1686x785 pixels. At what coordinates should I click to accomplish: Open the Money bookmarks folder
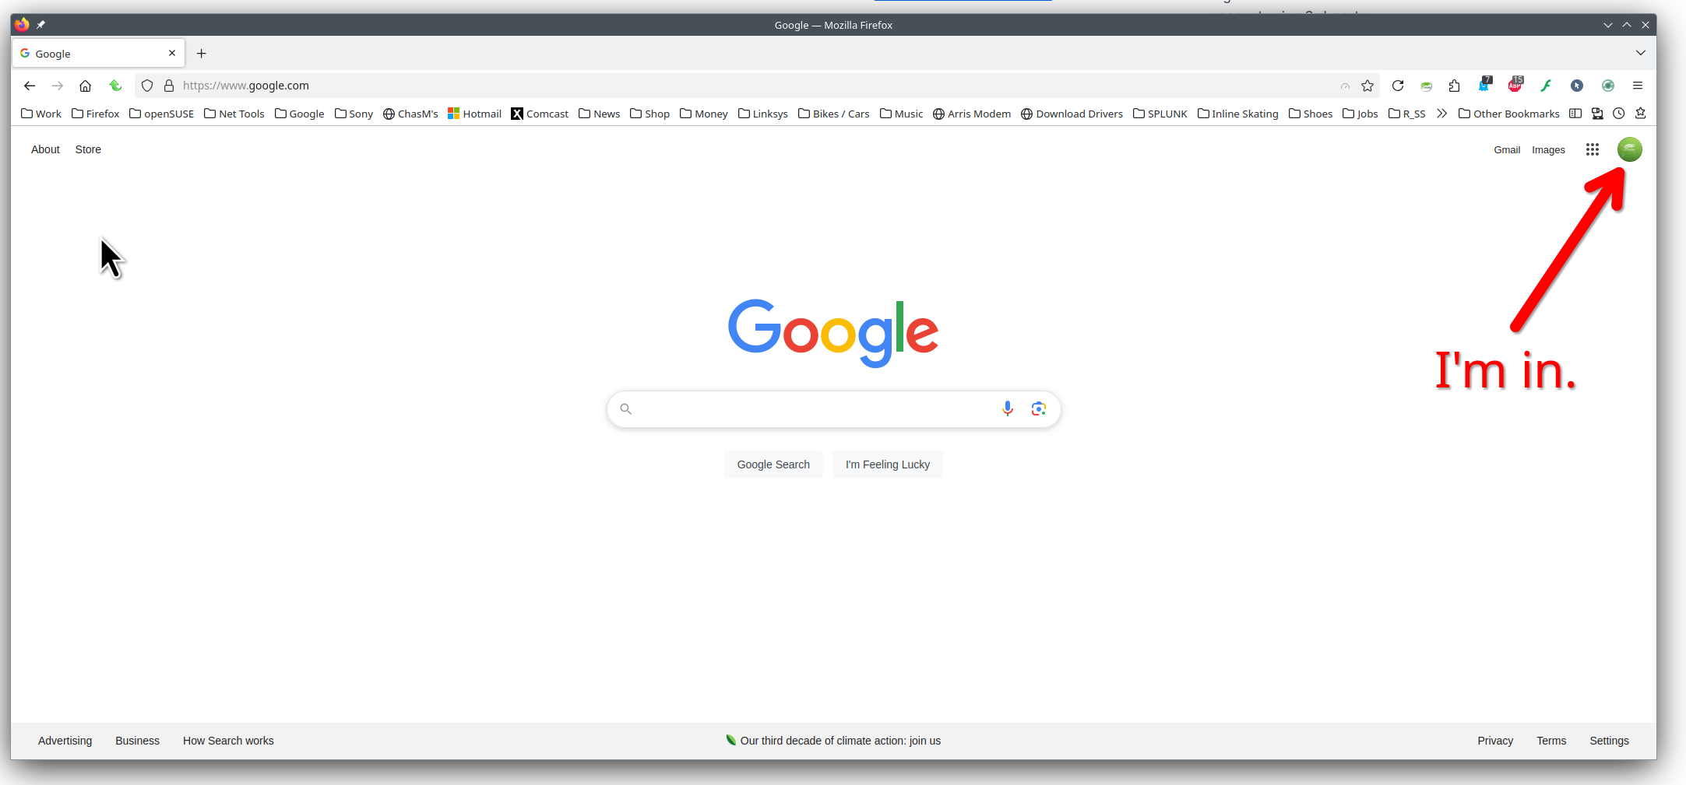tap(704, 114)
